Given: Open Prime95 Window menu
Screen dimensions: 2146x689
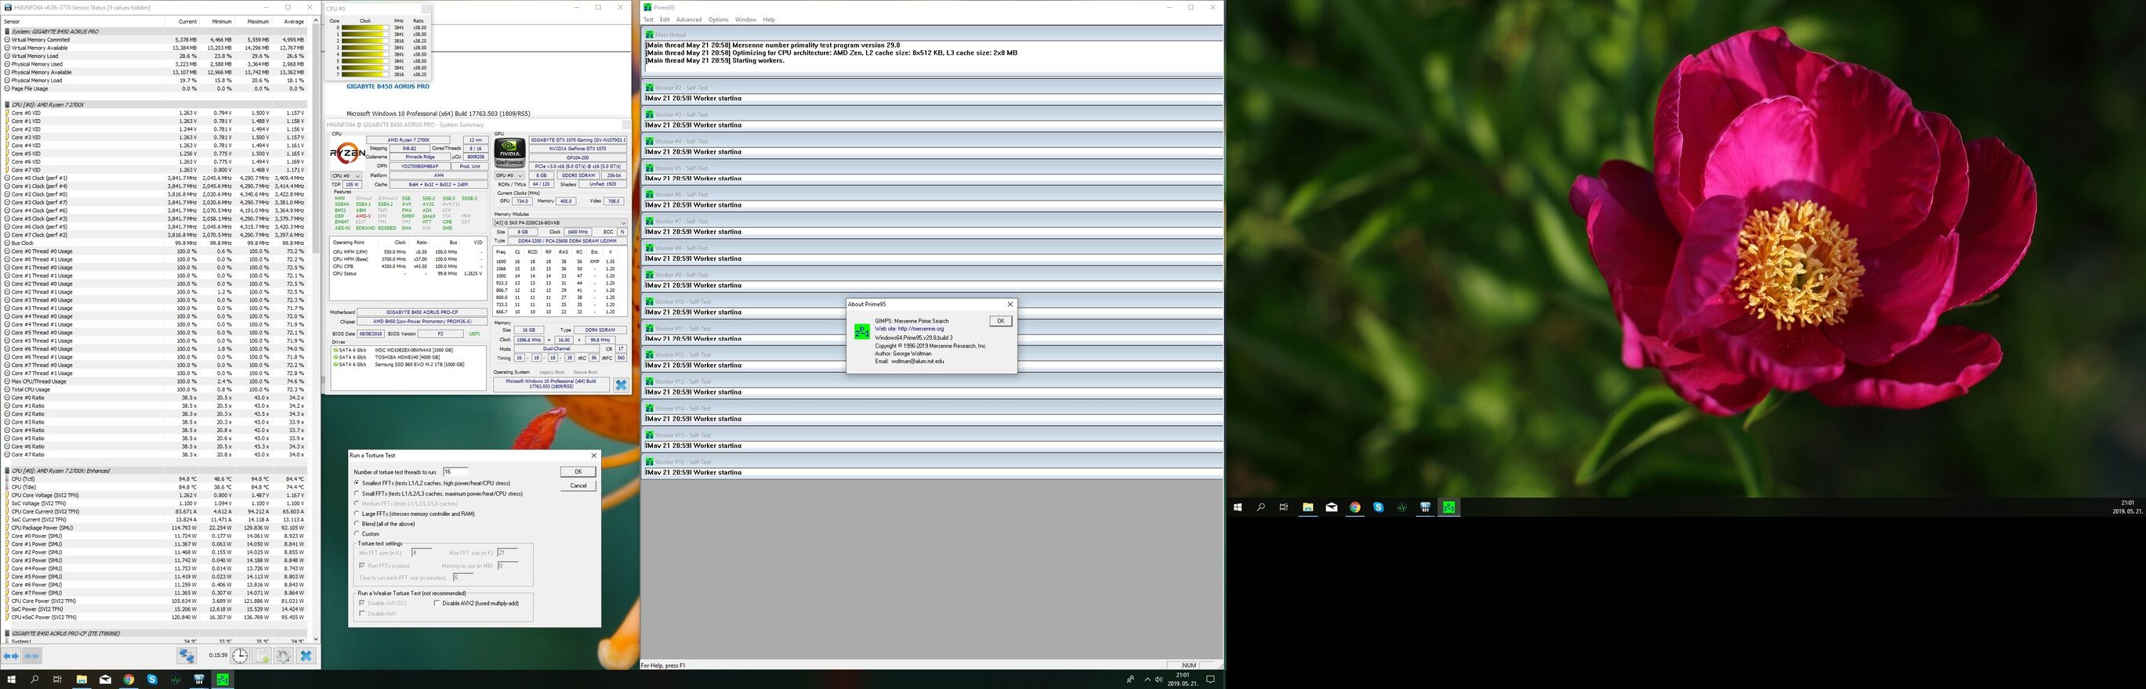Looking at the screenshot, I should coord(745,19).
